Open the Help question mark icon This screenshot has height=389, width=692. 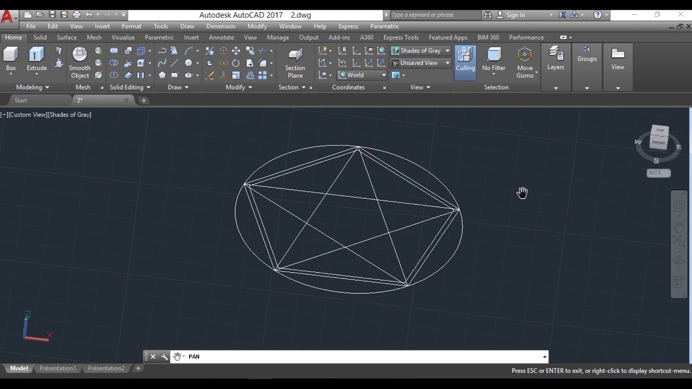pyautogui.click(x=597, y=15)
